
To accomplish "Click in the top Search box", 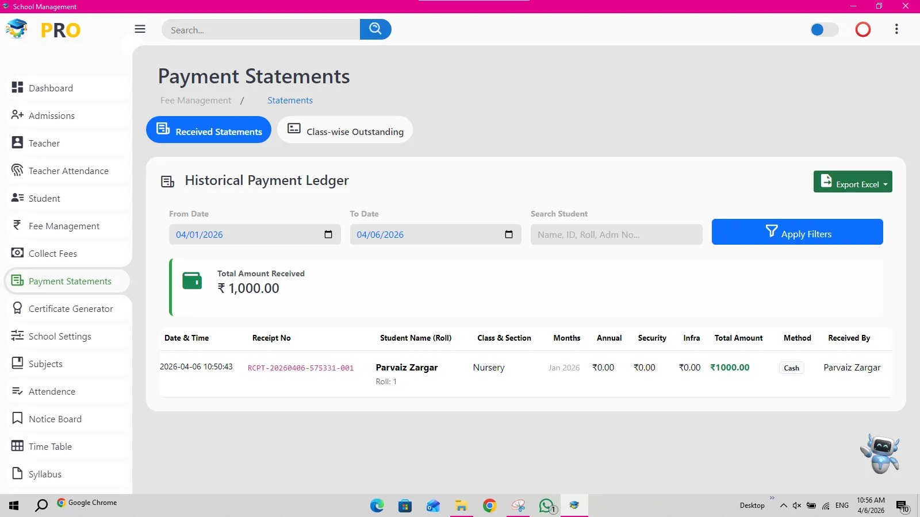I will click(x=260, y=29).
